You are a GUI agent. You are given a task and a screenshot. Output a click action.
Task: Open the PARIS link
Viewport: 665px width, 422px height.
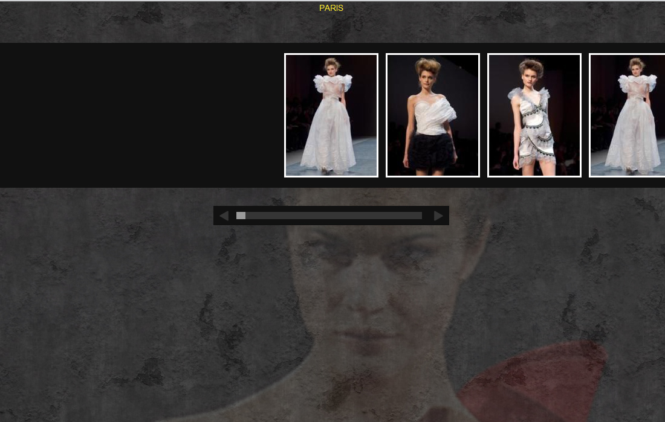(331, 8)
